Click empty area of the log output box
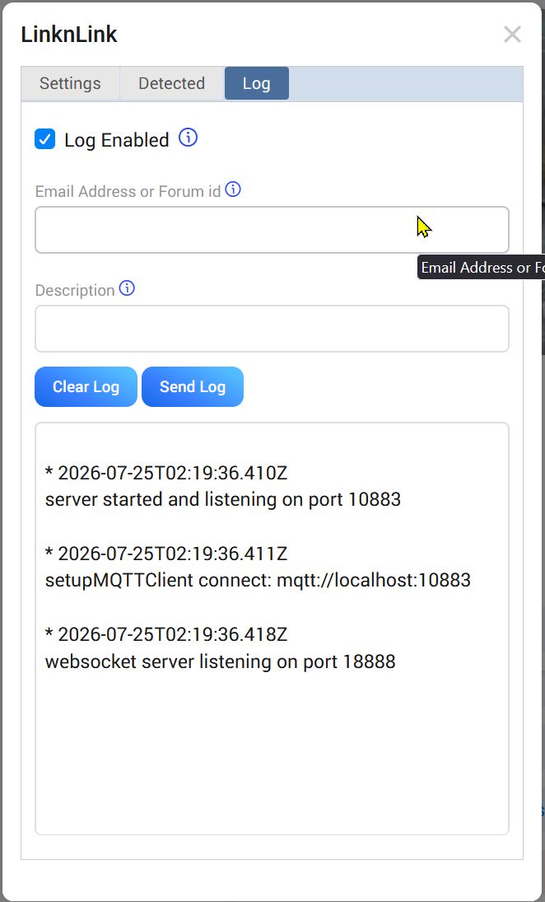Screen dimensions: 545x902 click(272, 754)
